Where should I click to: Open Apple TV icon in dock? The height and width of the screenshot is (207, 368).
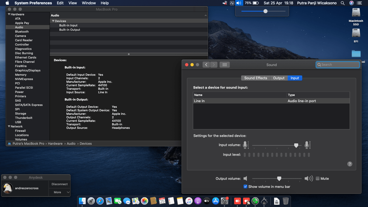tap(207, 201)
